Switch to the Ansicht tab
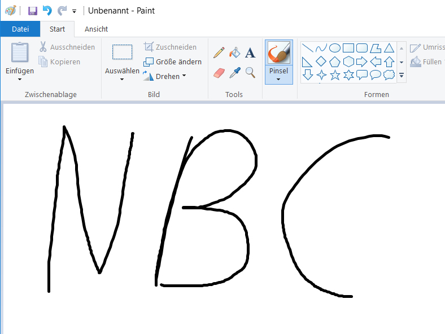 [x=96, y=29]
